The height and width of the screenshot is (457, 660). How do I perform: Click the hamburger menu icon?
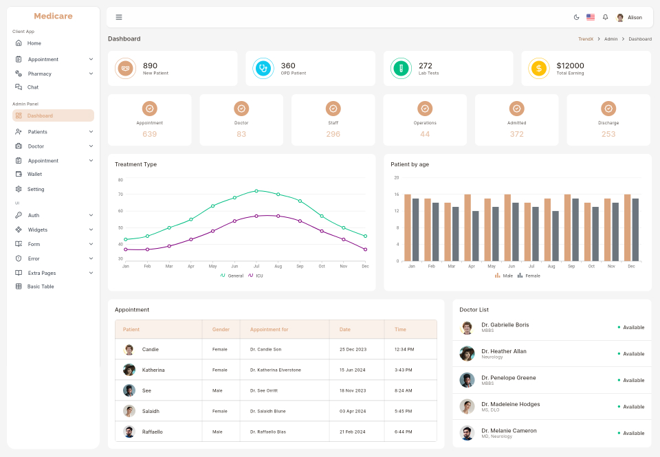coord(119,17)
